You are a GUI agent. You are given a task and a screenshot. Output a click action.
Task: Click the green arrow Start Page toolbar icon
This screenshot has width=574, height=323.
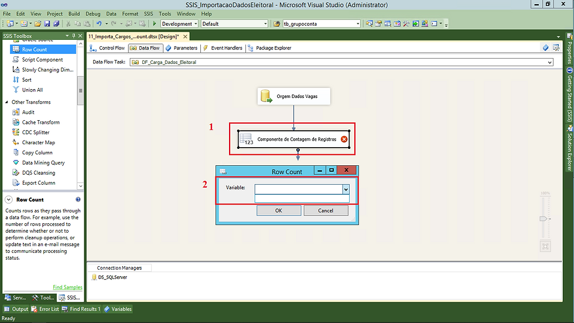click(x=415, y=24)
